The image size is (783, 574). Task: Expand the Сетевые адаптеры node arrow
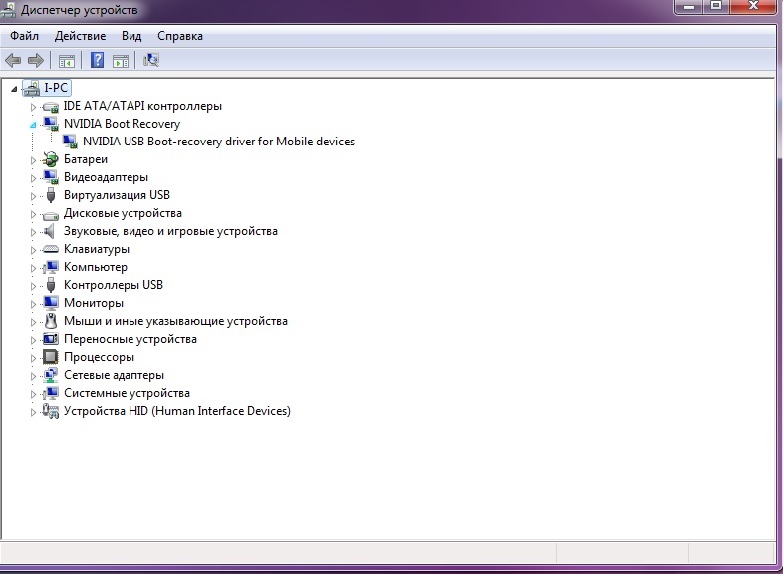(x=33, y=376)
